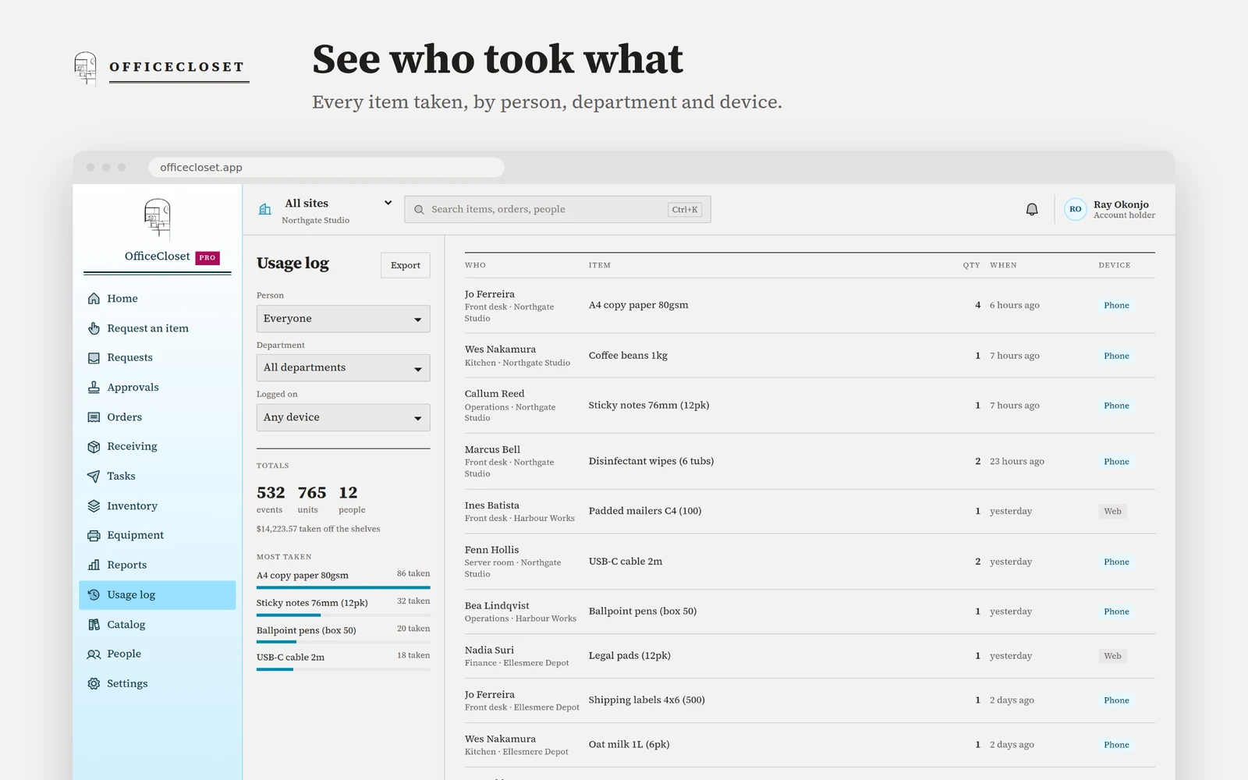Image resolution: width=1248 pixels, height=780 pixels.
Task: Click the Settings gear icon
Action: click(94, 684)
